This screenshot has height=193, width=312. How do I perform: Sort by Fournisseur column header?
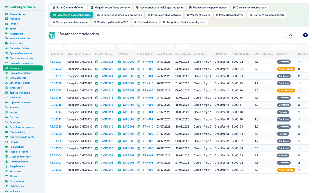145,54
